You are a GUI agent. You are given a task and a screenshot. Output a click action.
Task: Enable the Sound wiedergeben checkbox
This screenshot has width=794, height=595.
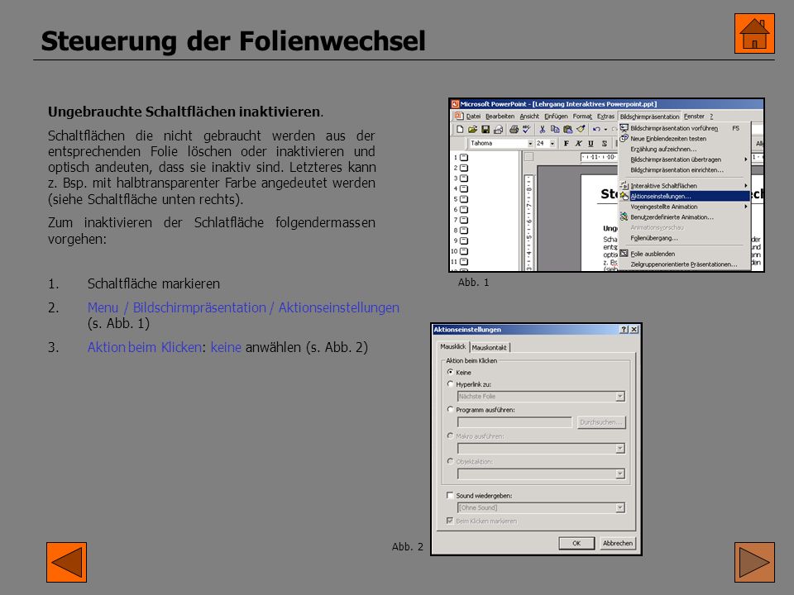[x=450, y=495]
